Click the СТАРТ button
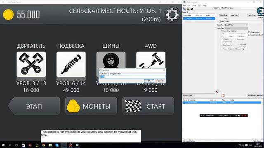This screenshot has width=264, height=148. pos(148,106)
